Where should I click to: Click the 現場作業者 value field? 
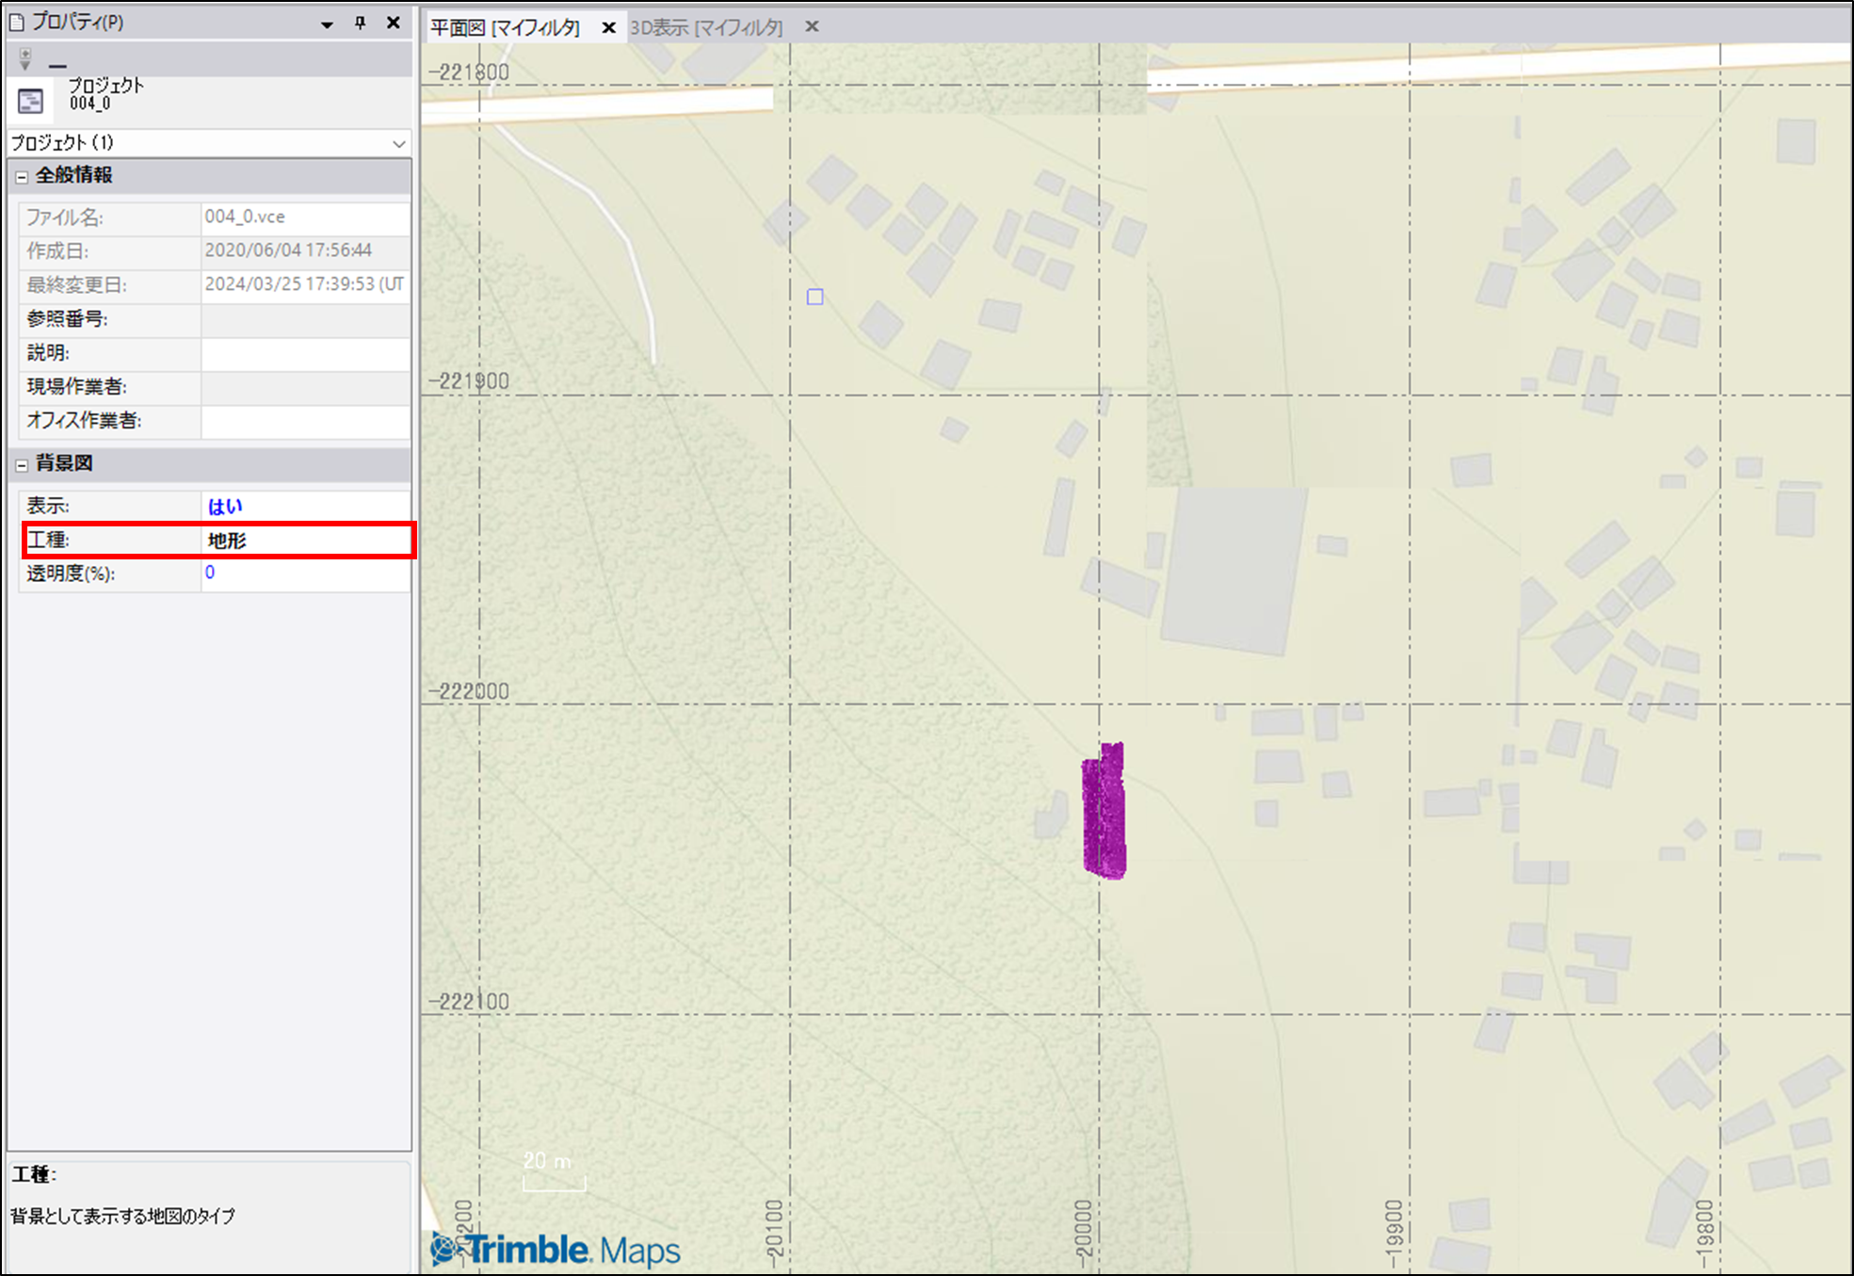tap(305, 387)
